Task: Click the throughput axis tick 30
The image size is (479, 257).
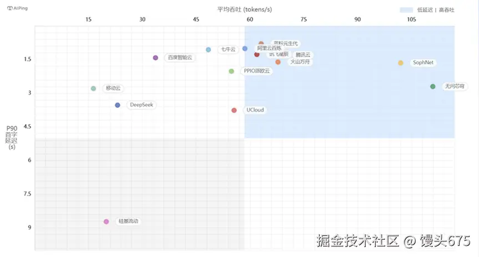Action: click(142, 19)
